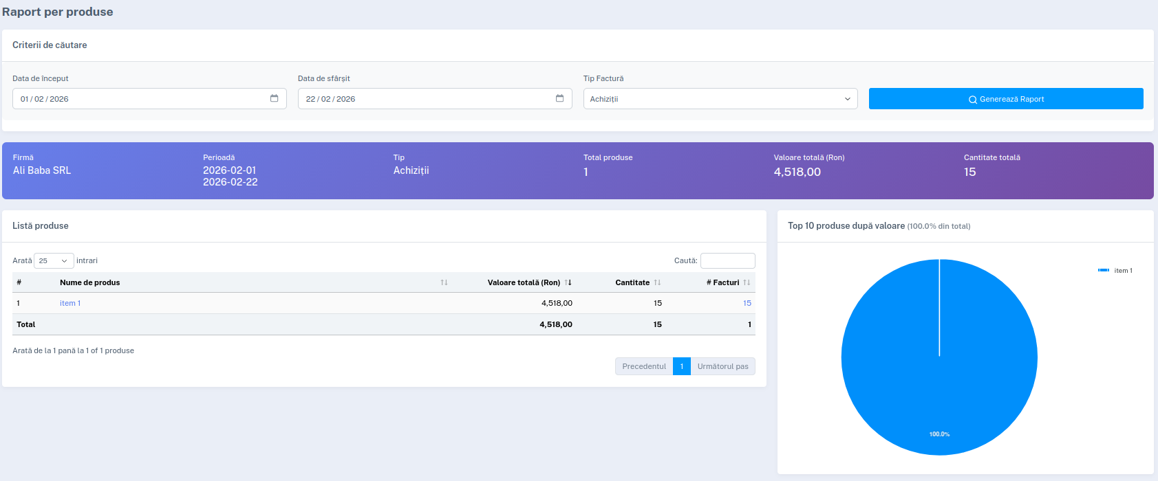Open the 15 invoices link for item 1
This screenshot has width=1158, height=481.
click(747, 303)
